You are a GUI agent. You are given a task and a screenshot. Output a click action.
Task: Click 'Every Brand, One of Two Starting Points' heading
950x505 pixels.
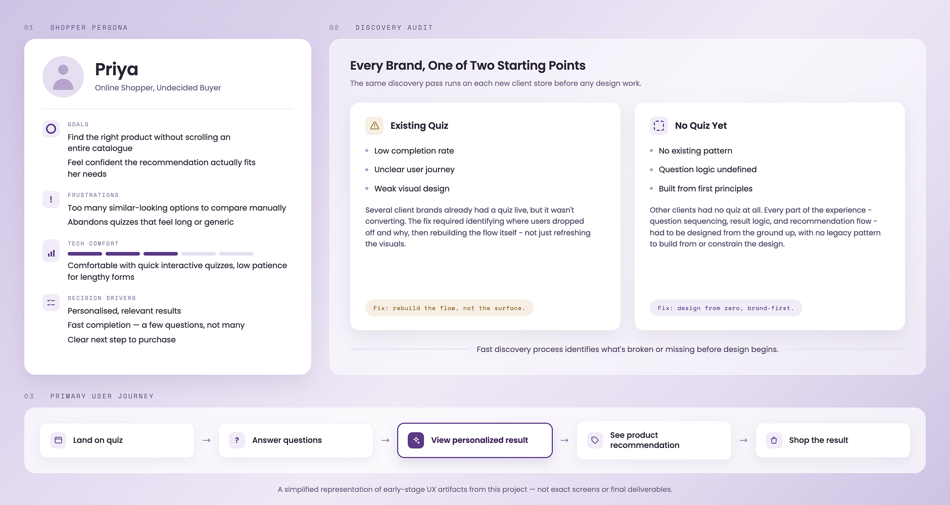pos(468,66)
